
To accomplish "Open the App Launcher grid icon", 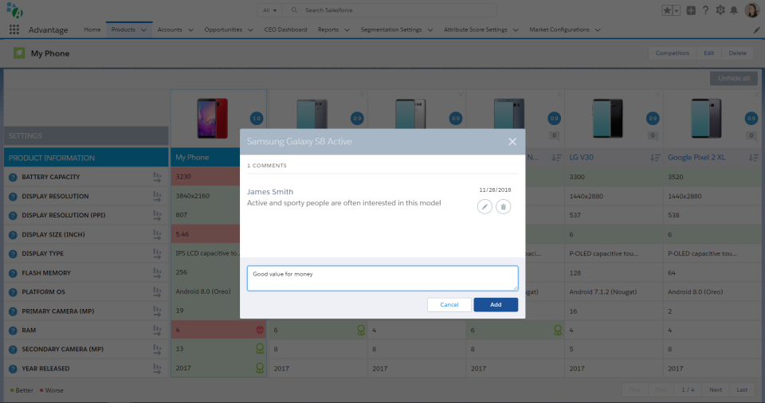I will click(x=14, y=29).
